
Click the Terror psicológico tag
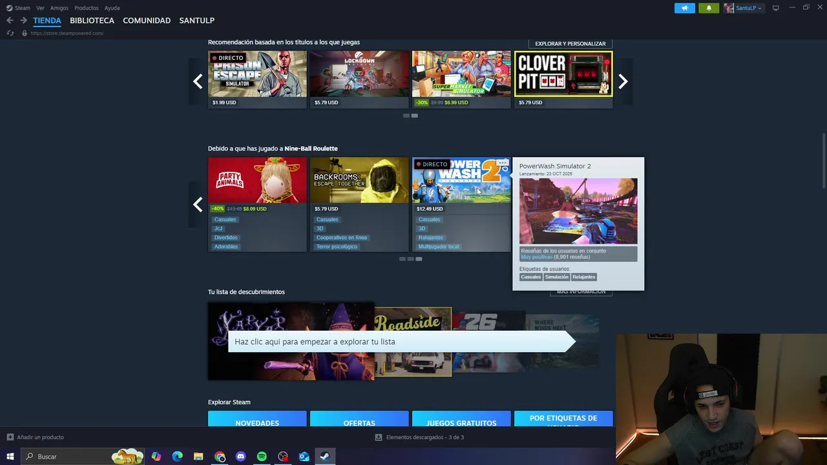tap(336, 247)
